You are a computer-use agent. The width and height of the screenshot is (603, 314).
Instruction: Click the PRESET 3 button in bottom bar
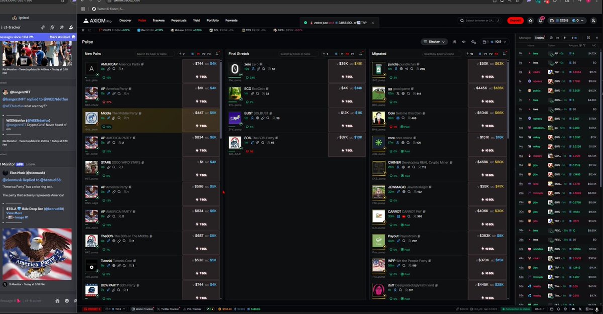coord(92,309)
